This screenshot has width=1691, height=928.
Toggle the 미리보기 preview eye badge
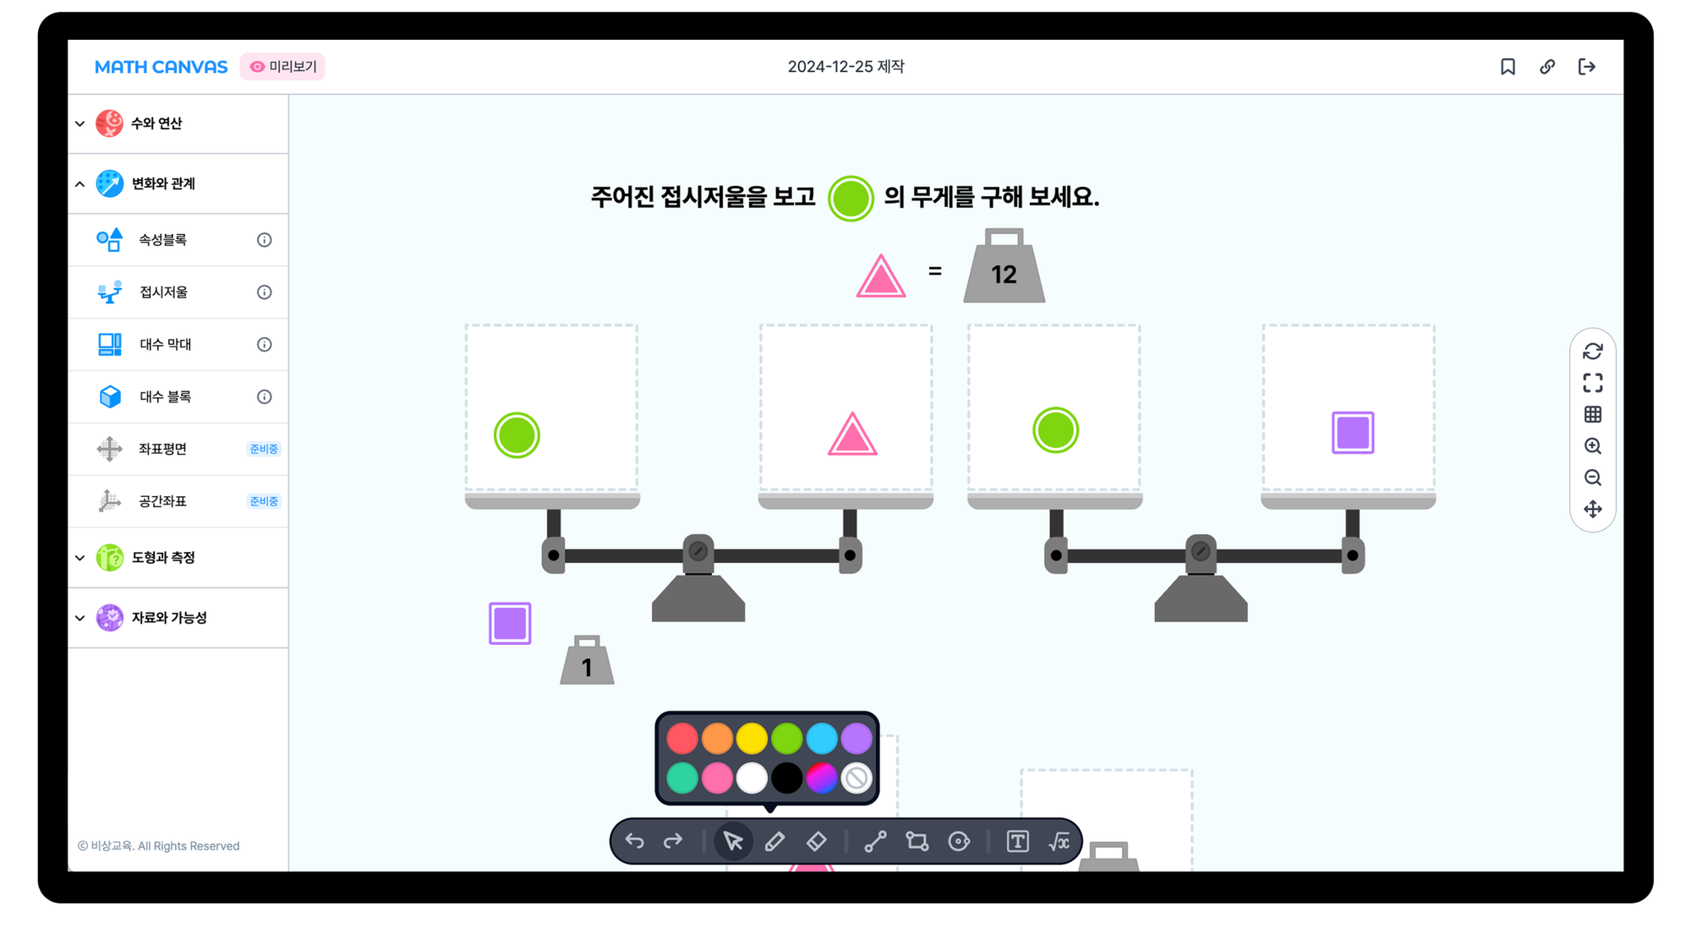(x=282, y=67)
